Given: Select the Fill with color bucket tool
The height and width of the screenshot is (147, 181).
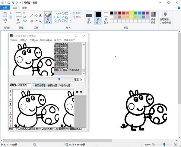Looking at the screenshot, I should 36,15.
